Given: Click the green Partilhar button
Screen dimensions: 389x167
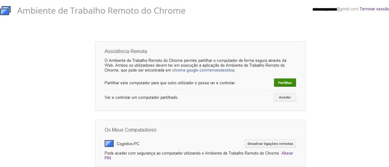Looking at the screenshot, I should 285,83.
